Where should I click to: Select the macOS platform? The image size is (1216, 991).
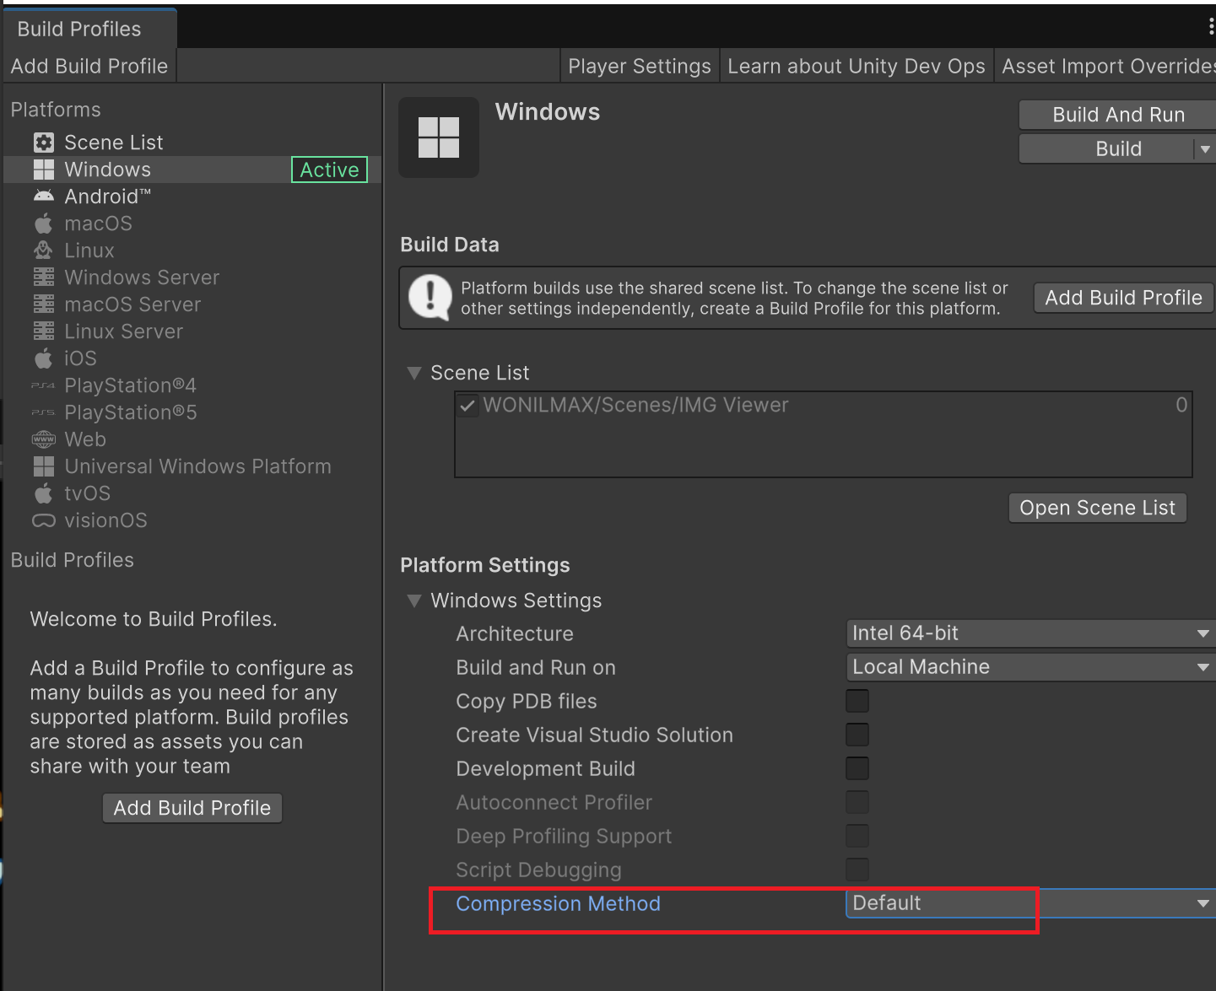(x=192, y=224)
